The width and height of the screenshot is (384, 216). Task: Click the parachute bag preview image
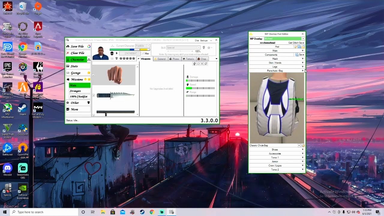[277, 108]
